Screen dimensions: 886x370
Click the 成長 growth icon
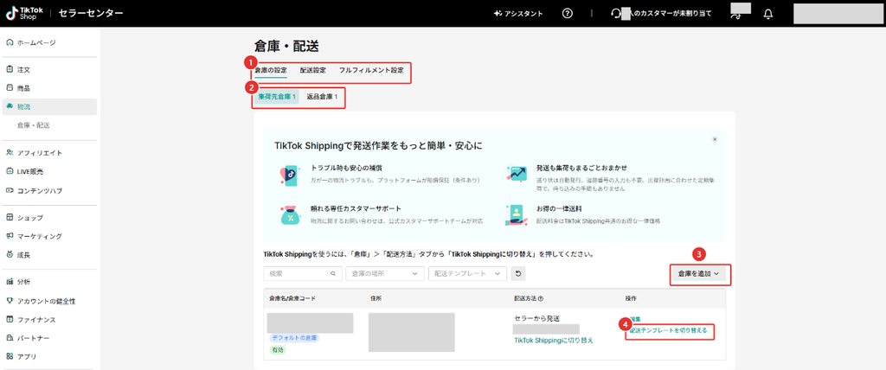(x=10, y=255)
